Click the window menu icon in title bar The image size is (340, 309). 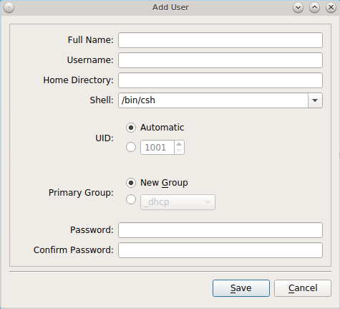pyautogui.click(x=9, y=8)
